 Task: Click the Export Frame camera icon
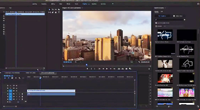pyautogui.click(x=126, y=69)
